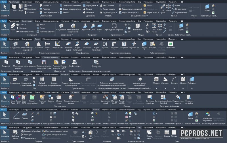Choose the Воздухораспределители air terminal tool

pyautogui.click(x=54, y=82)
